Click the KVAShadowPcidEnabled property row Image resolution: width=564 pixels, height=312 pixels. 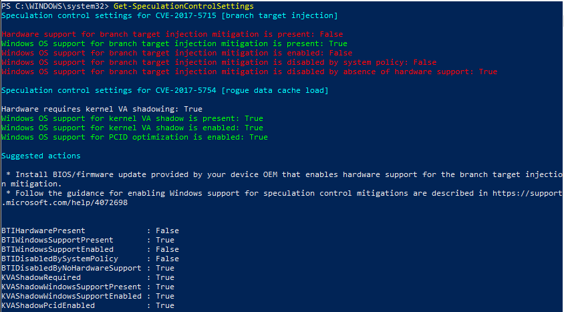90,305
